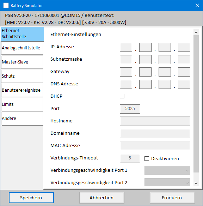
Task: Close the Battery Simulator dialog
Action: pos(197,5)
